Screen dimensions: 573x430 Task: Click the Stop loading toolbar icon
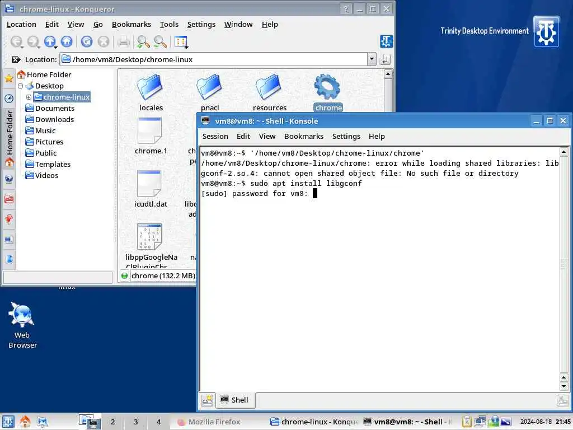coord(104,41)
